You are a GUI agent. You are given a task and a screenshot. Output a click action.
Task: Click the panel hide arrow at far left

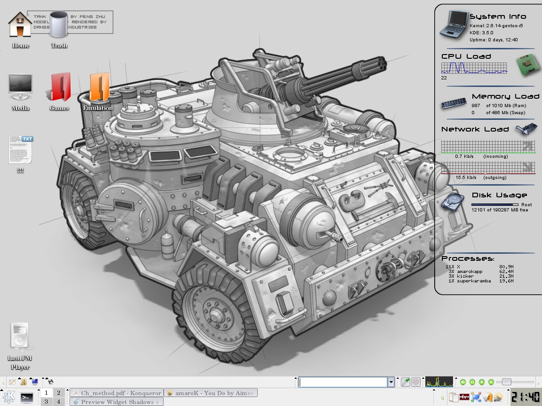point(3,383)
